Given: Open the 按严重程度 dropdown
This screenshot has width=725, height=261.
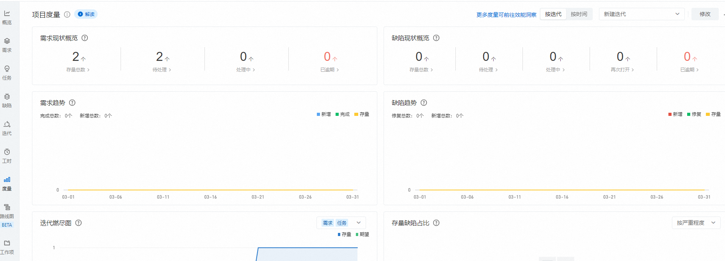Looking at the screenshot, I should 696,223.
